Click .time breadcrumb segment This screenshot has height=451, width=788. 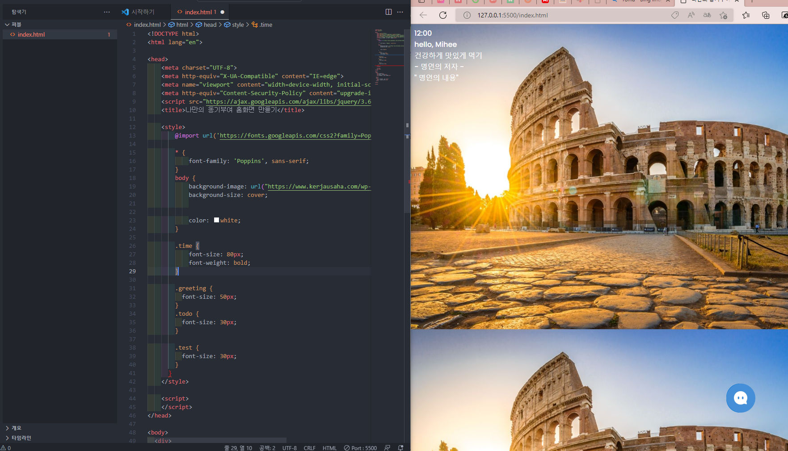point(262,25)
